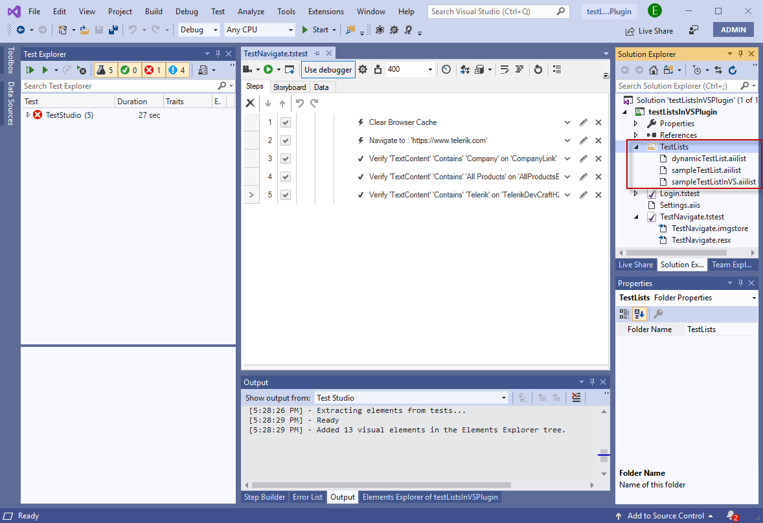Toggle Use debugger option

click(328, 69)
